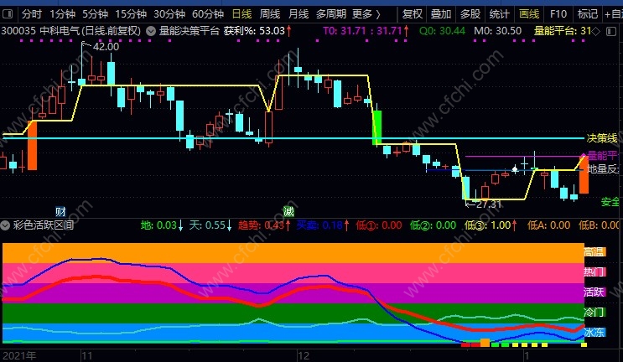Select the 5分钟 period

(96, 15)
